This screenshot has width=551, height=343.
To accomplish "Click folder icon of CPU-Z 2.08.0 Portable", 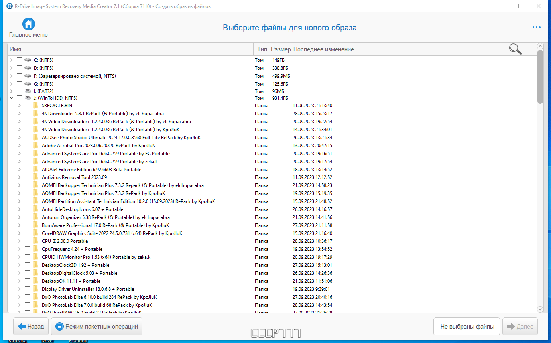I will click(x=36, y=241).
